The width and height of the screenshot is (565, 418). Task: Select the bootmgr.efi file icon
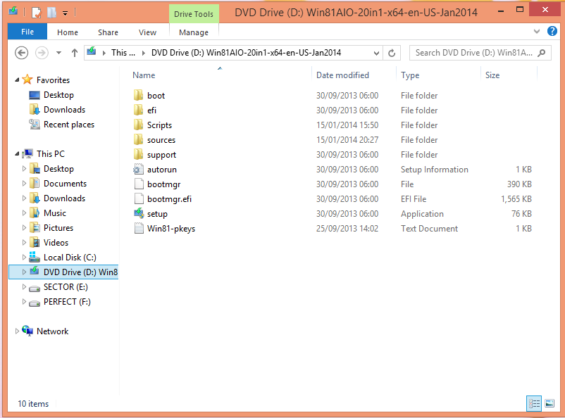139,198
